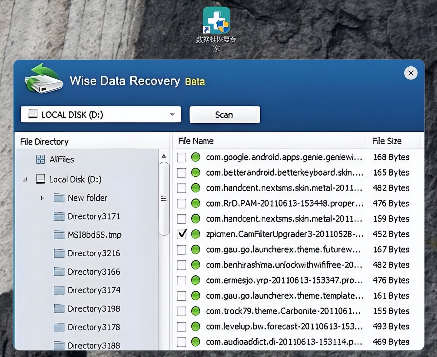Check the box for com.trock79.theme.Carbonite file
This screenshot has height=357, width=437.
(181, 311)
